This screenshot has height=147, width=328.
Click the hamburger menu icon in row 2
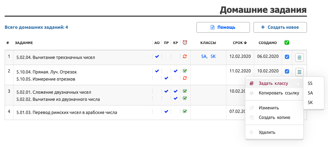299,72
